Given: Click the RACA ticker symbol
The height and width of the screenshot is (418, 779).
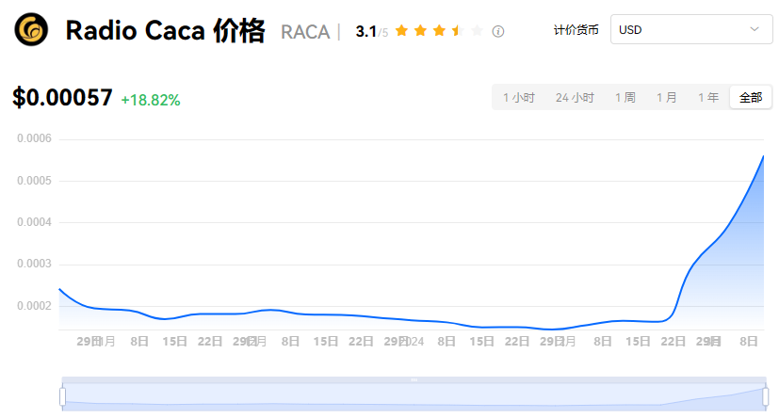Looking at the screenshot, I should click(305, 32).
